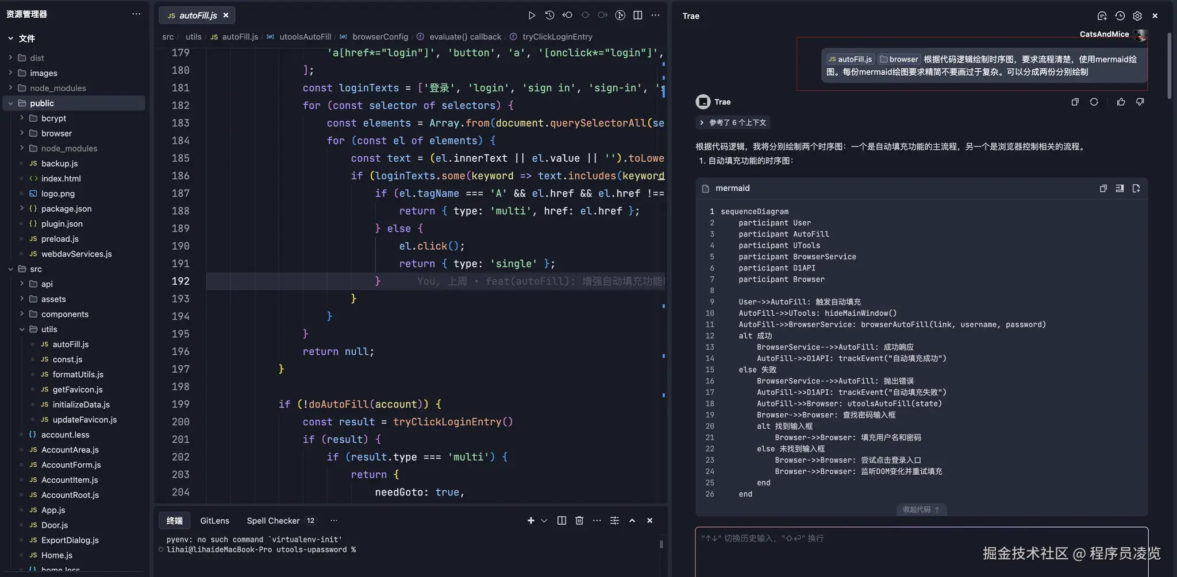
Task: Go to previous change in the editor toolbar
Action: pos(567,16)
